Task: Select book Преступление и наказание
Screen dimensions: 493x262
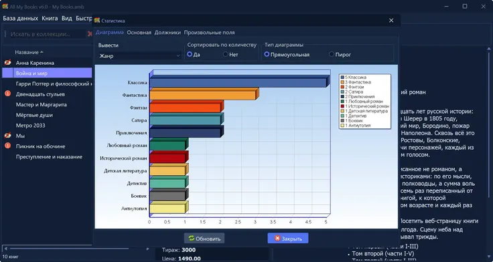Action: click(x=49, y=156)
